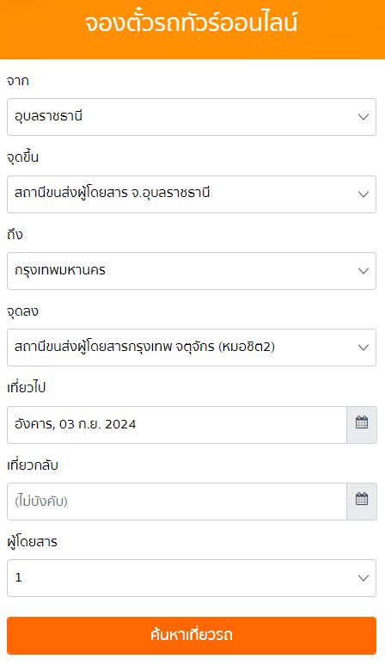The height and width of the screenshot is (665, 385).
Task: Open the จาก origin province dropdown
Action: pos(192,117)
